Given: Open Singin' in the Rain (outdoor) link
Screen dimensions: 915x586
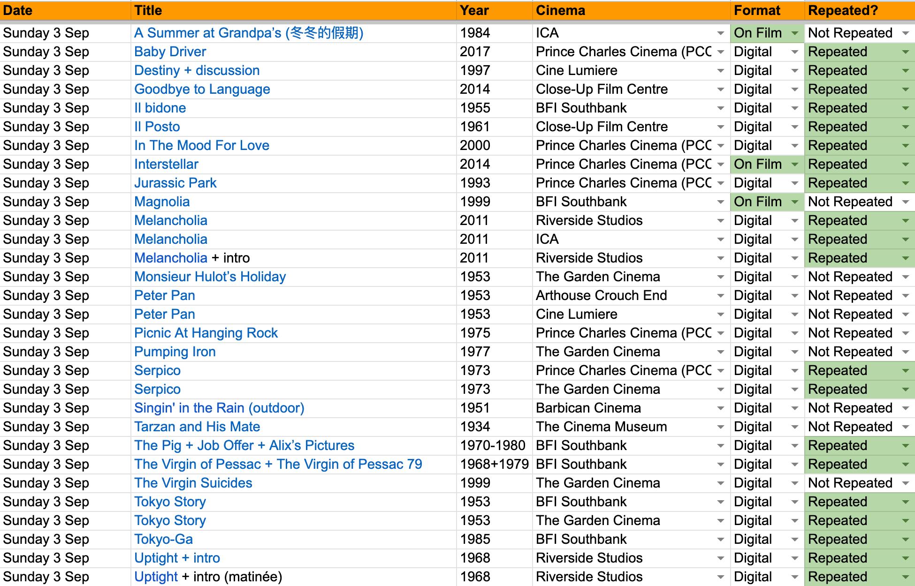Looking at the screenshot, I should [219, 408].
